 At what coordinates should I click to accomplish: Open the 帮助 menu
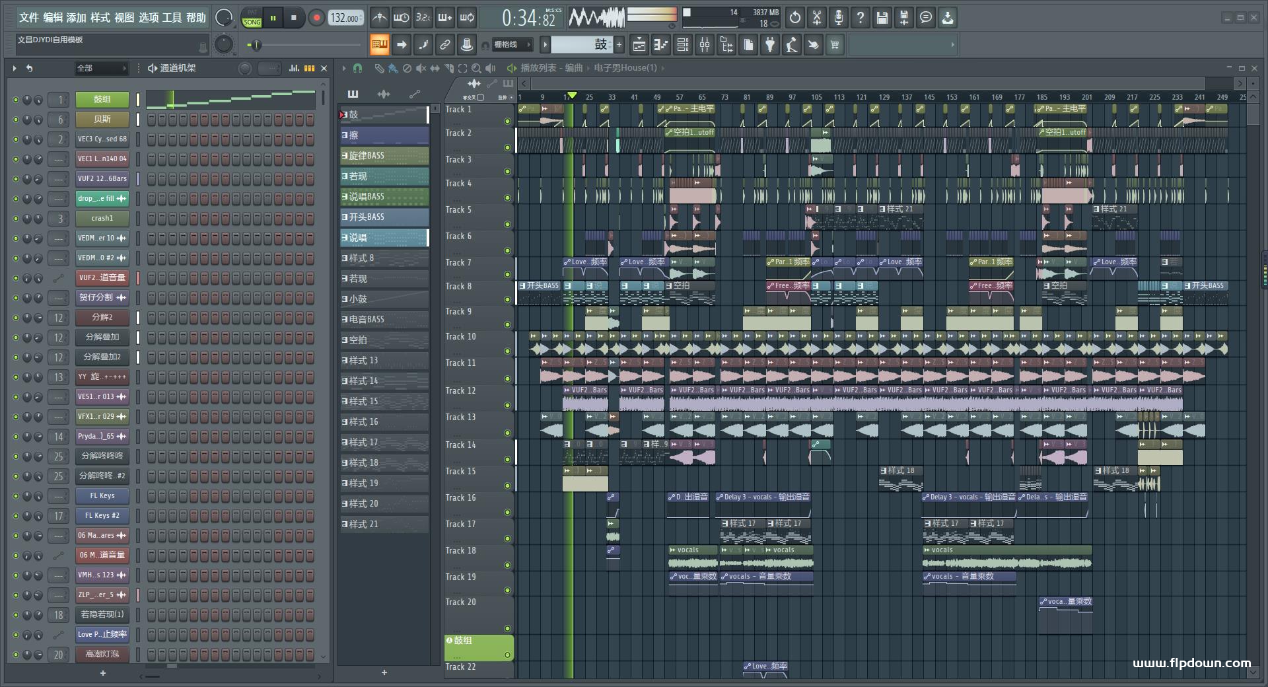pyautogui.click(x=196, y=18)
